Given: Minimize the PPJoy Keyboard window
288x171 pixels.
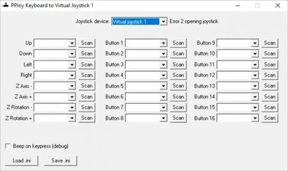Looking at the screenshot, I should click(238, 6).
